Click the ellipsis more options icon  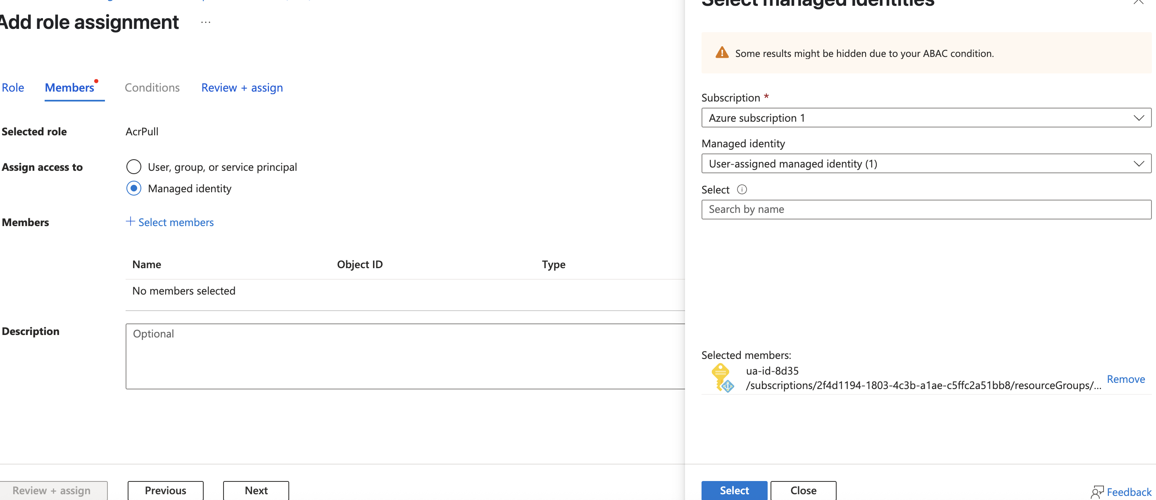(x=205, y=22)
